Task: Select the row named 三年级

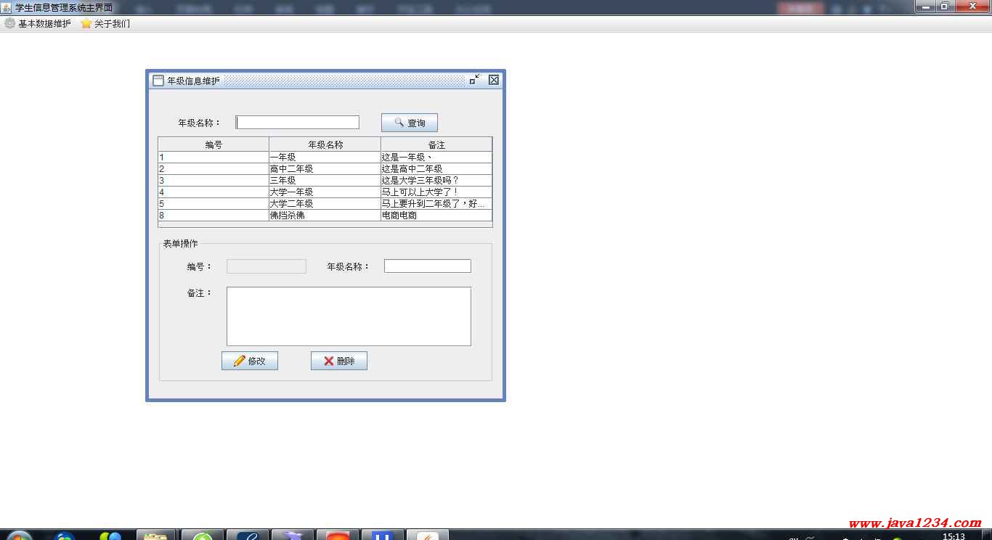Action: coord(325,180)
